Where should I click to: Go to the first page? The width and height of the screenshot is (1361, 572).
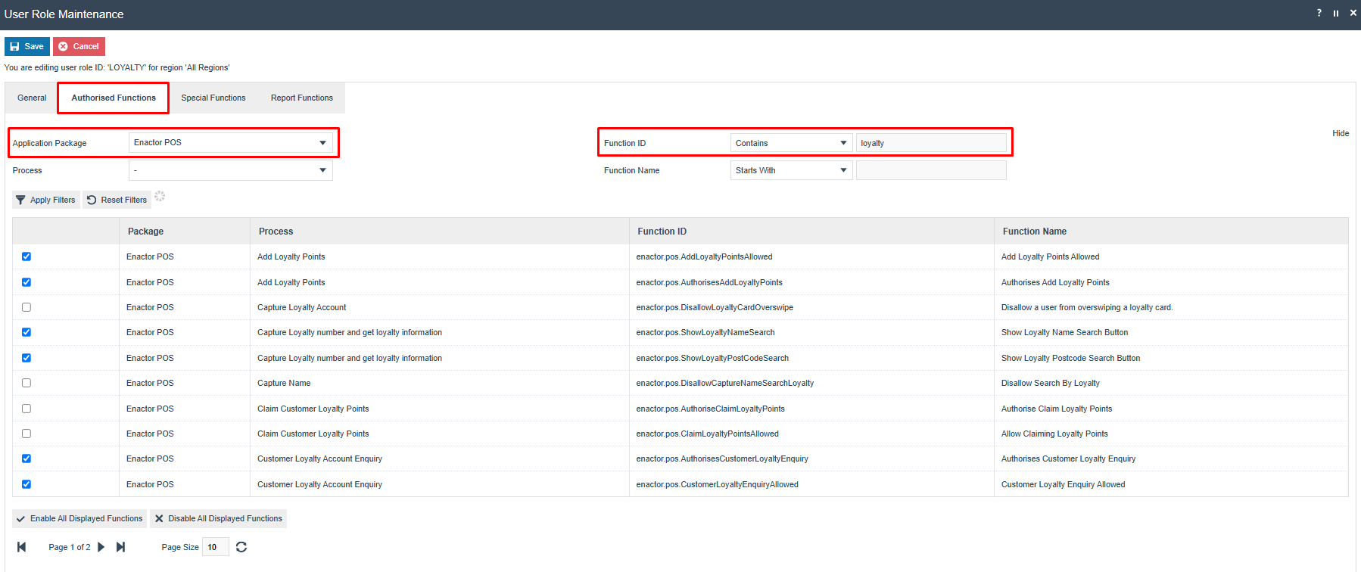22,547
